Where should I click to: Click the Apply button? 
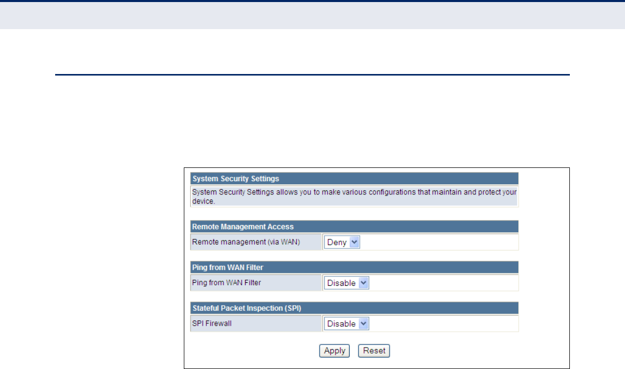pyautogui.click(x=334, y=351)
